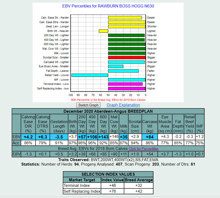
Task: Click the chart title RAWBURN BOSS HOGG N630
Action: coord(108,6)
